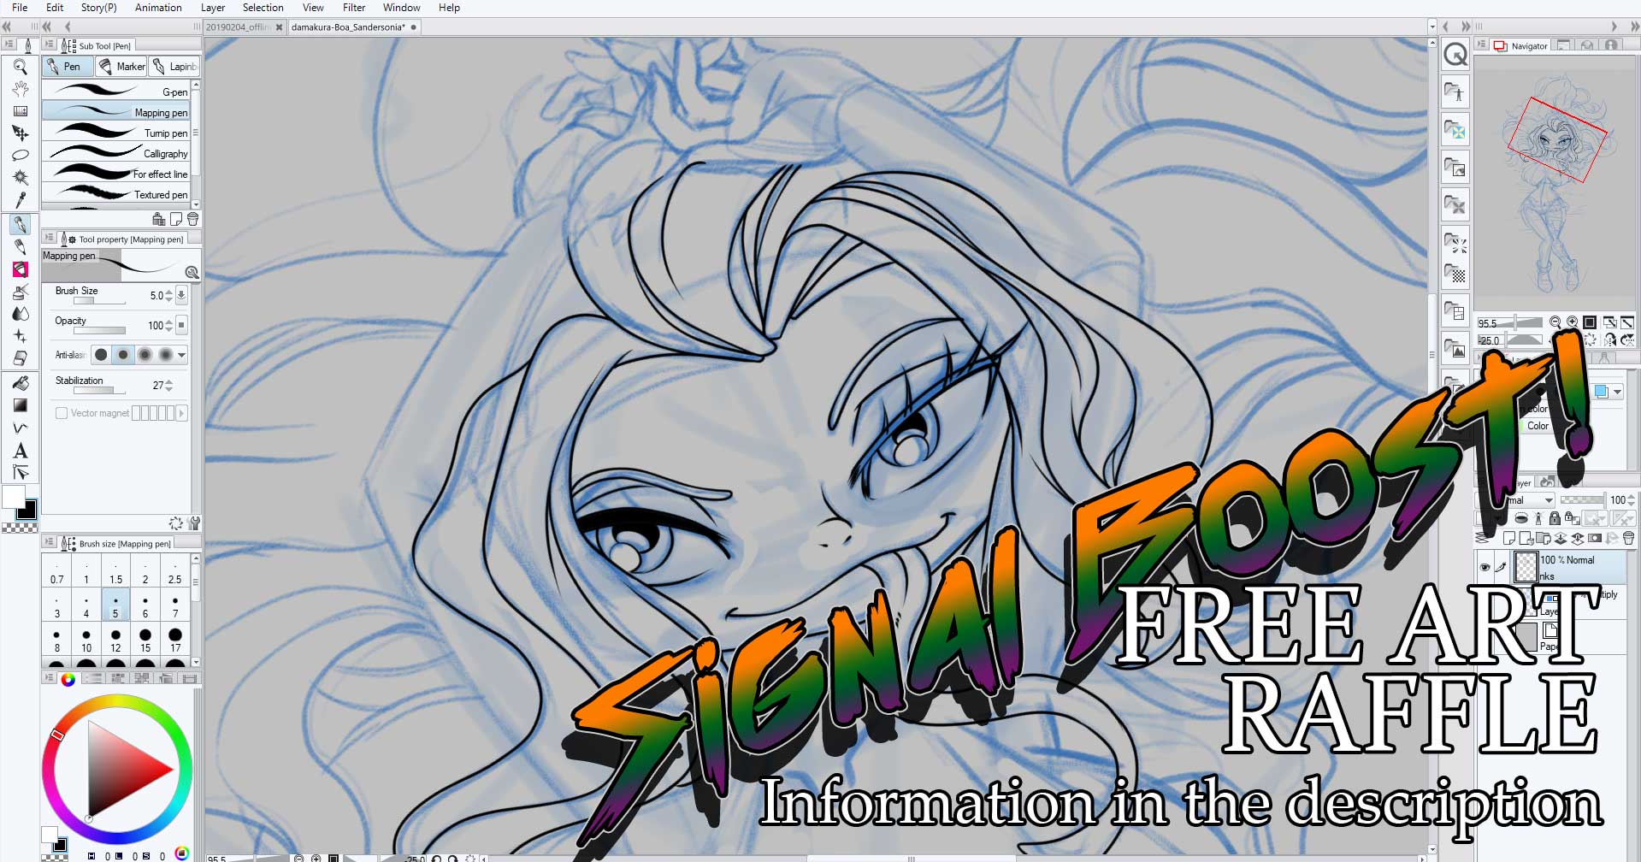Select the Figure curve tool

click(21, 428)
